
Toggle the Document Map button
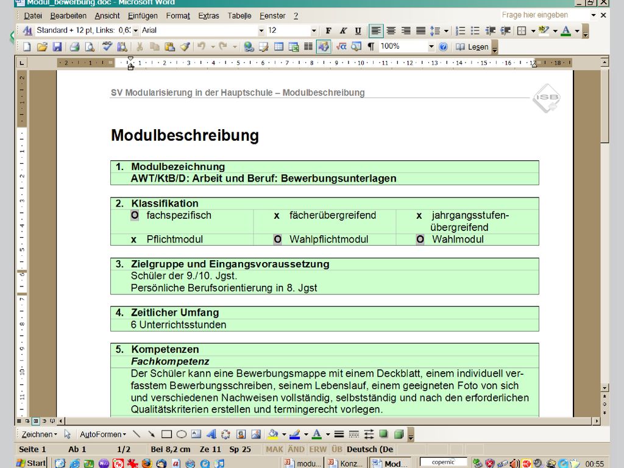pos(356,47)
